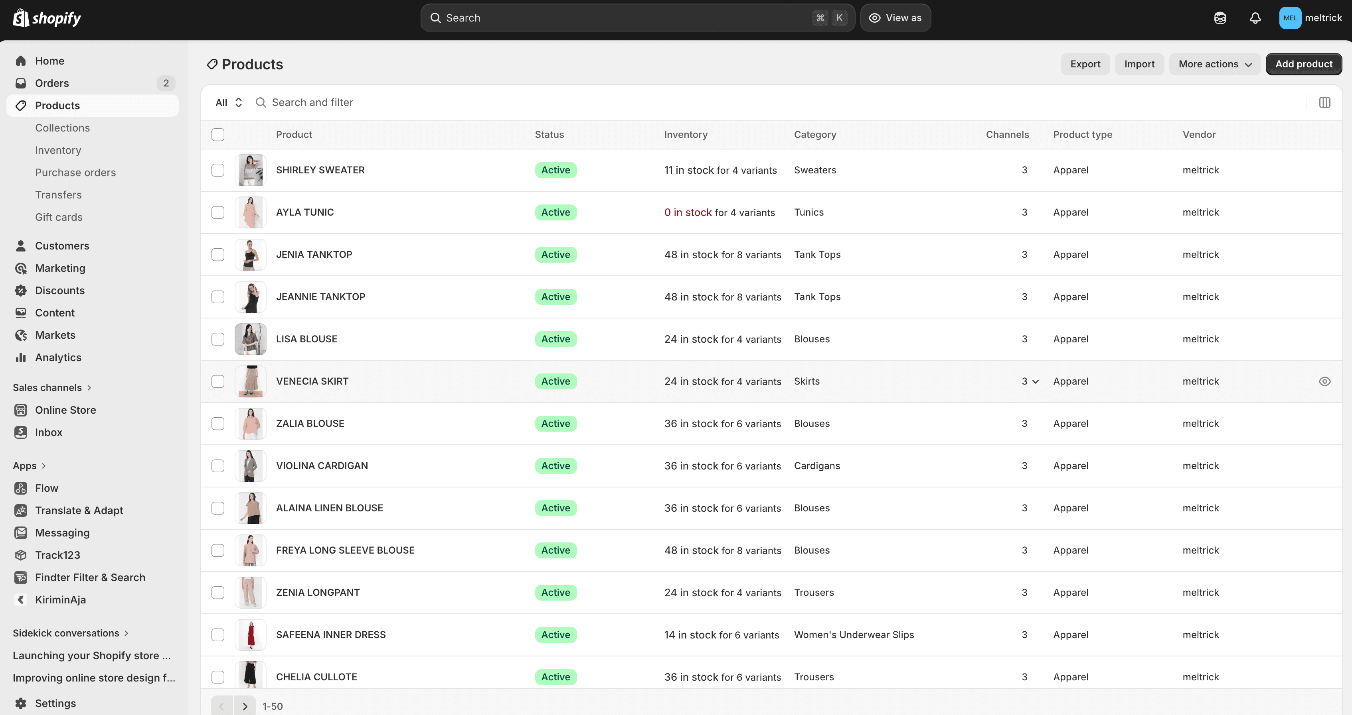Image resolution: width=1352 pixels, height=715 pixels.
Task: Go to next page of products
Action: [x=245, y=706]
